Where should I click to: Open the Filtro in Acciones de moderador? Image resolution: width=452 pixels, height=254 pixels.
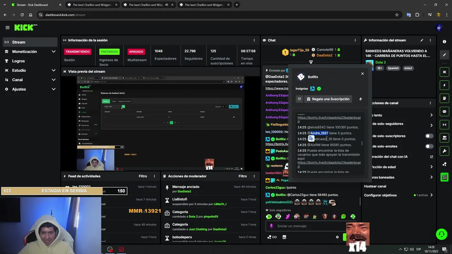pos(243,176)
